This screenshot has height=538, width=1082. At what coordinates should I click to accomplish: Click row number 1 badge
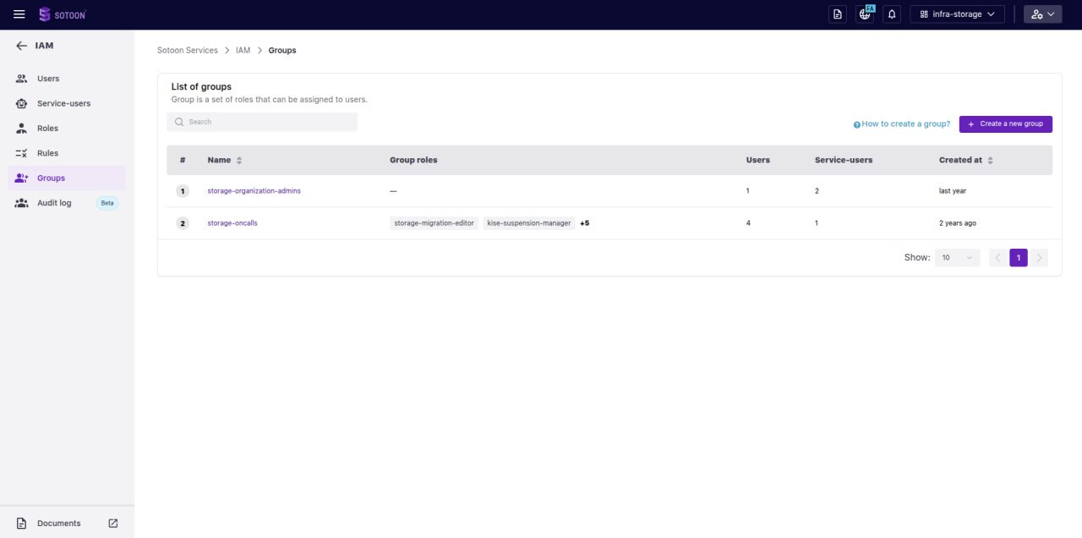183,191
